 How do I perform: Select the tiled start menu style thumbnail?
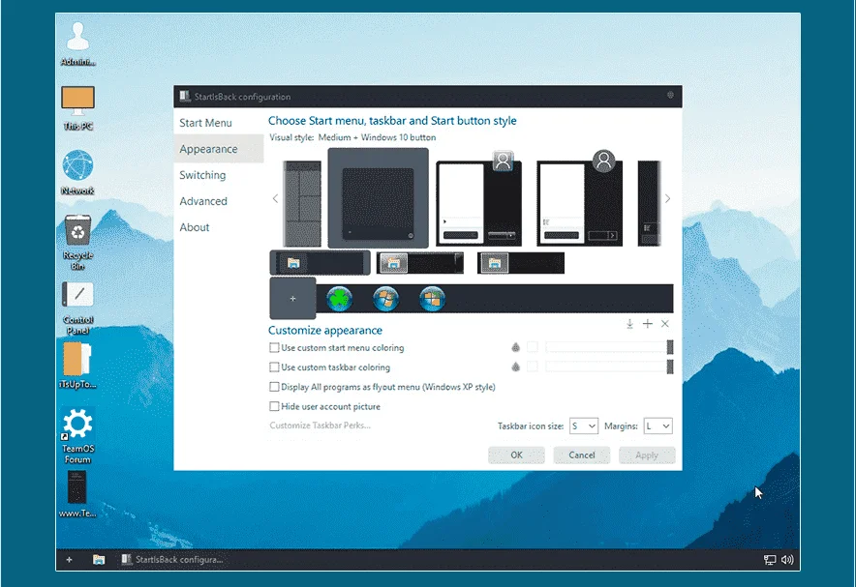point(302,203)
